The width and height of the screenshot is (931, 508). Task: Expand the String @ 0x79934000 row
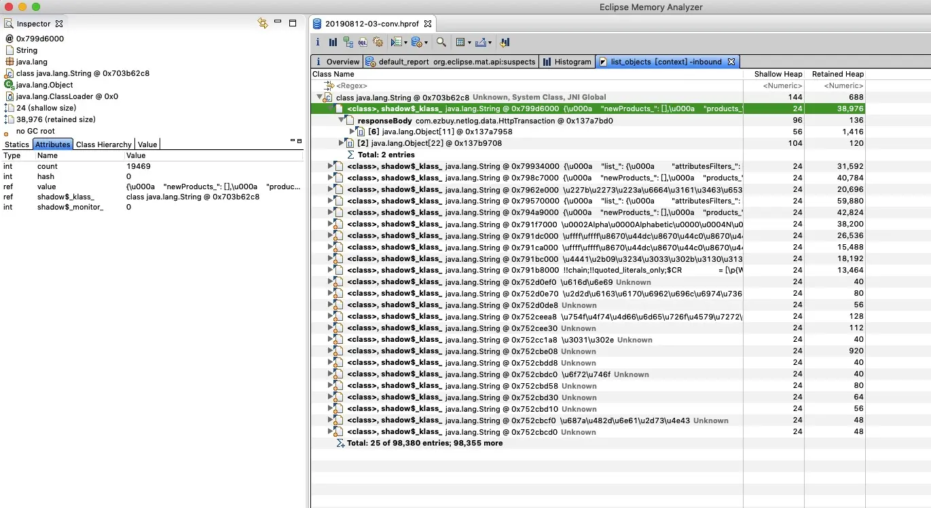331,166
